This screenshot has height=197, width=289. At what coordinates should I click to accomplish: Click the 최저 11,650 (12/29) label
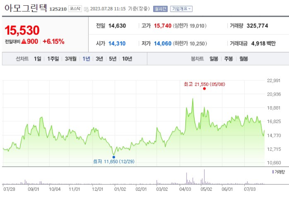114,161
